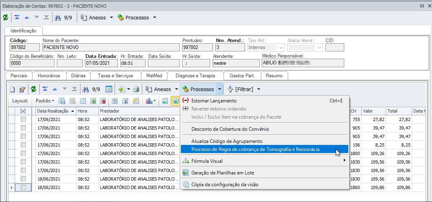Image resolution: width=432 pixels, height=202 pixels.
Task: Tick checkbox of row with total 27,82
Action: 24,119
